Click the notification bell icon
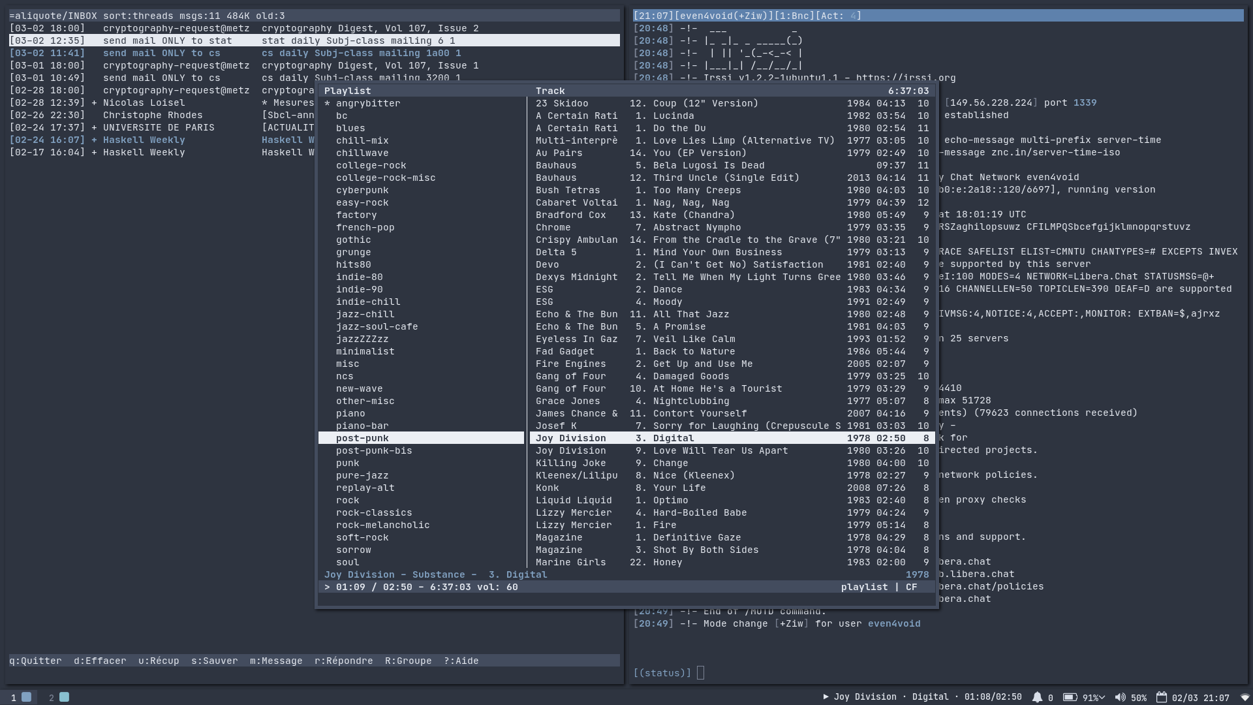 (x=1037, y=697)
